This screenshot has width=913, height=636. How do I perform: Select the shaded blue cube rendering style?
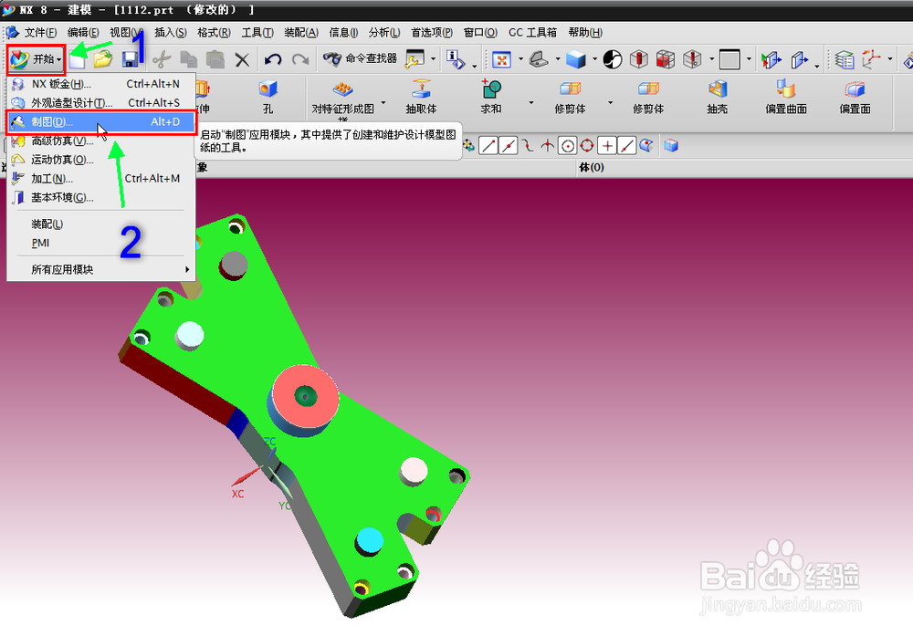(576, 59)
